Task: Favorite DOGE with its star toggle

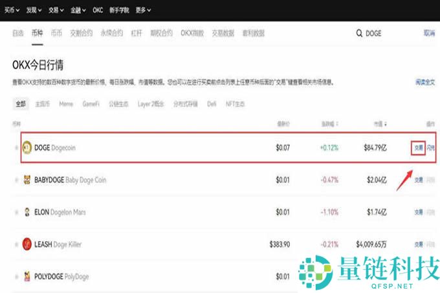Action: click(x=16, y=147)
